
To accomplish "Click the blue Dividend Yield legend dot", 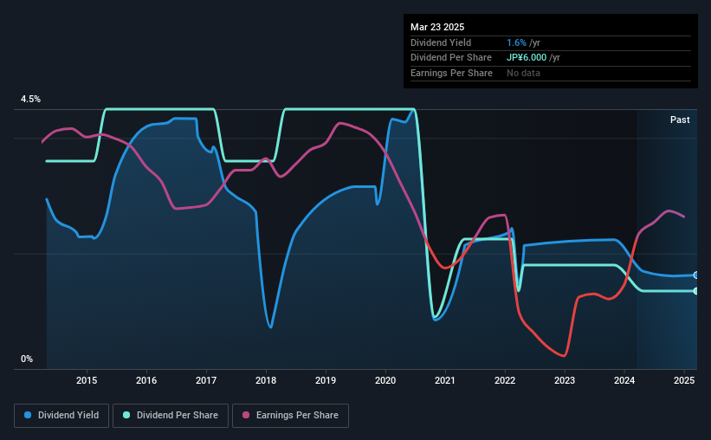I will coord(28,415).
